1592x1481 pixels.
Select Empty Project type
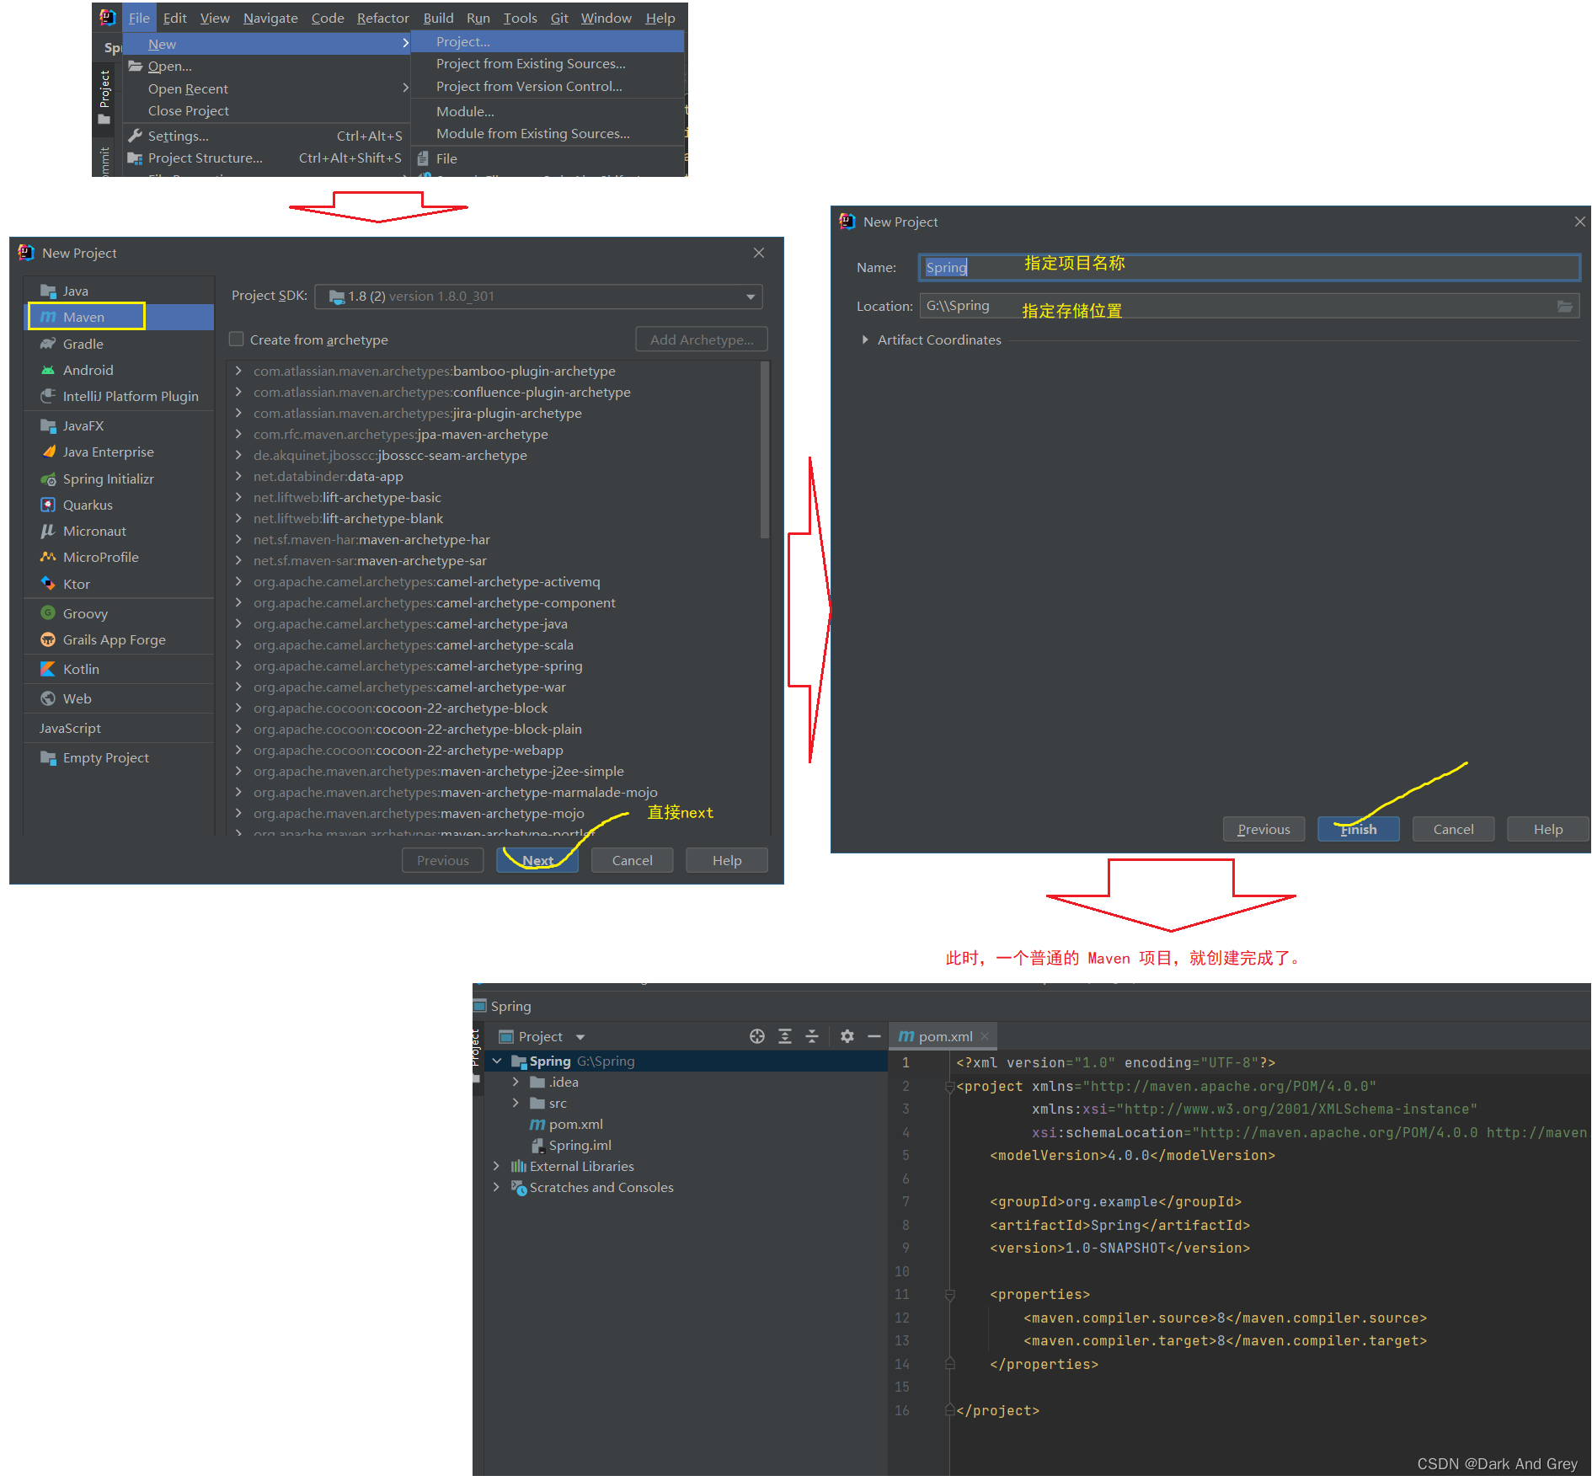(x=120, y=757)
